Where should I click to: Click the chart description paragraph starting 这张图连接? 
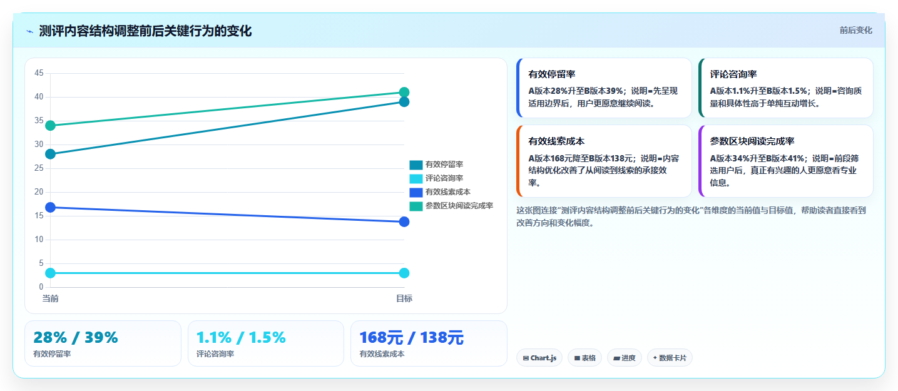coord(691,216)
